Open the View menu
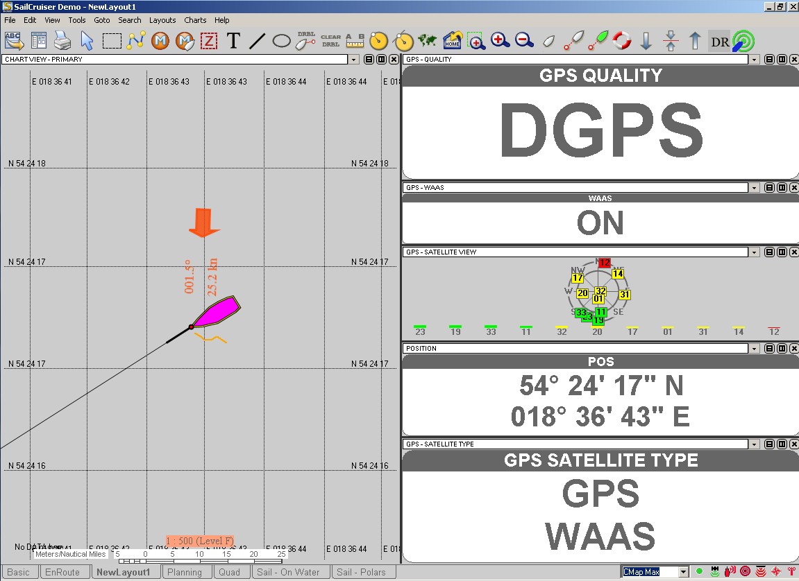This screenshot has height=581, width=799. coord(52,20)
